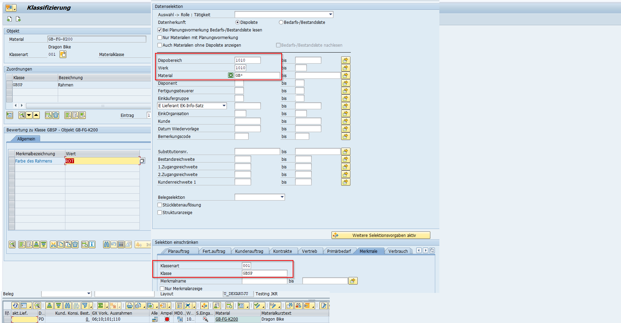Image resolution: width=621 pixels, height=323 pixels.
Task: Open multiple selection for Dispobereich row
Action: tap(345, 60)
